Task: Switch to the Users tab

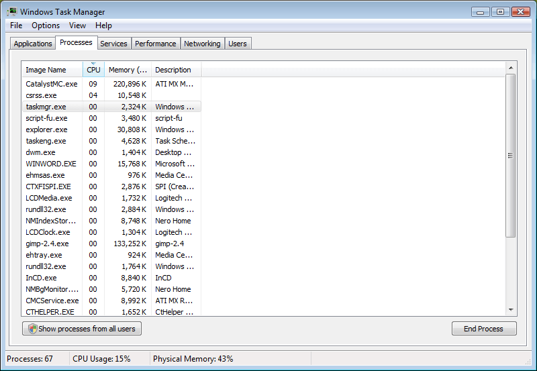Action: pyautogui.click(x=238, y=44)
